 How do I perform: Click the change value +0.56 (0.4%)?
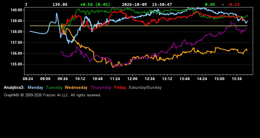point(95,4)
